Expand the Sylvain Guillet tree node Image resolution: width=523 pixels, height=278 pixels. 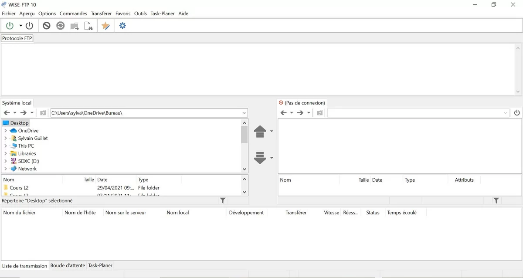point(5,138)
